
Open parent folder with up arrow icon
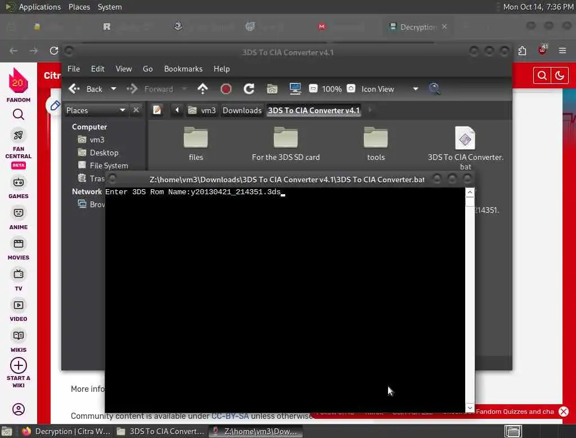click(x=202, y=89)
